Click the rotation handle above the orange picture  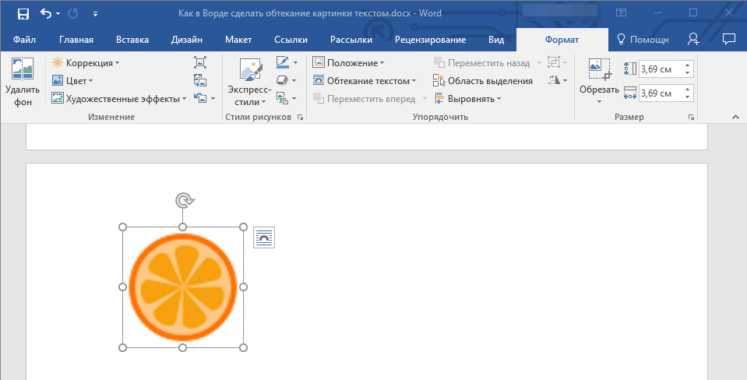point(183,201)
